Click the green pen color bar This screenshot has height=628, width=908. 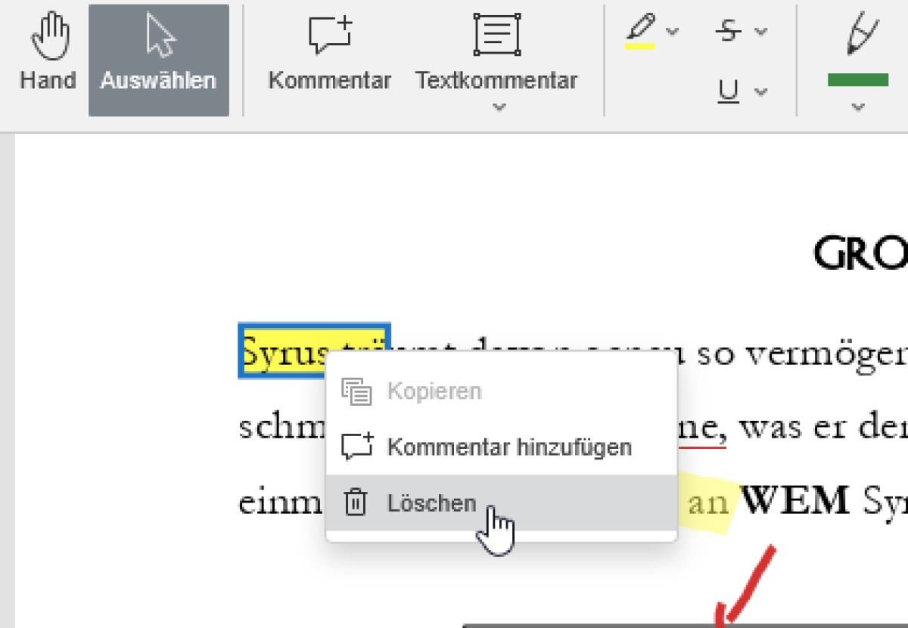[x=858, y=80]
